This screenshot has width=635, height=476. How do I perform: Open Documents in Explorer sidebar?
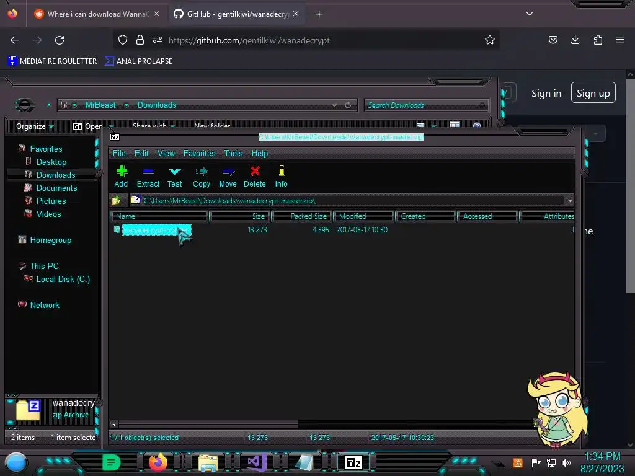click(56, 188)
